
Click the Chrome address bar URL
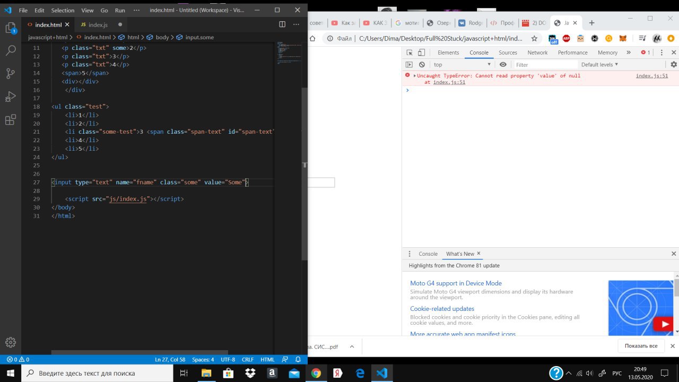440,39
